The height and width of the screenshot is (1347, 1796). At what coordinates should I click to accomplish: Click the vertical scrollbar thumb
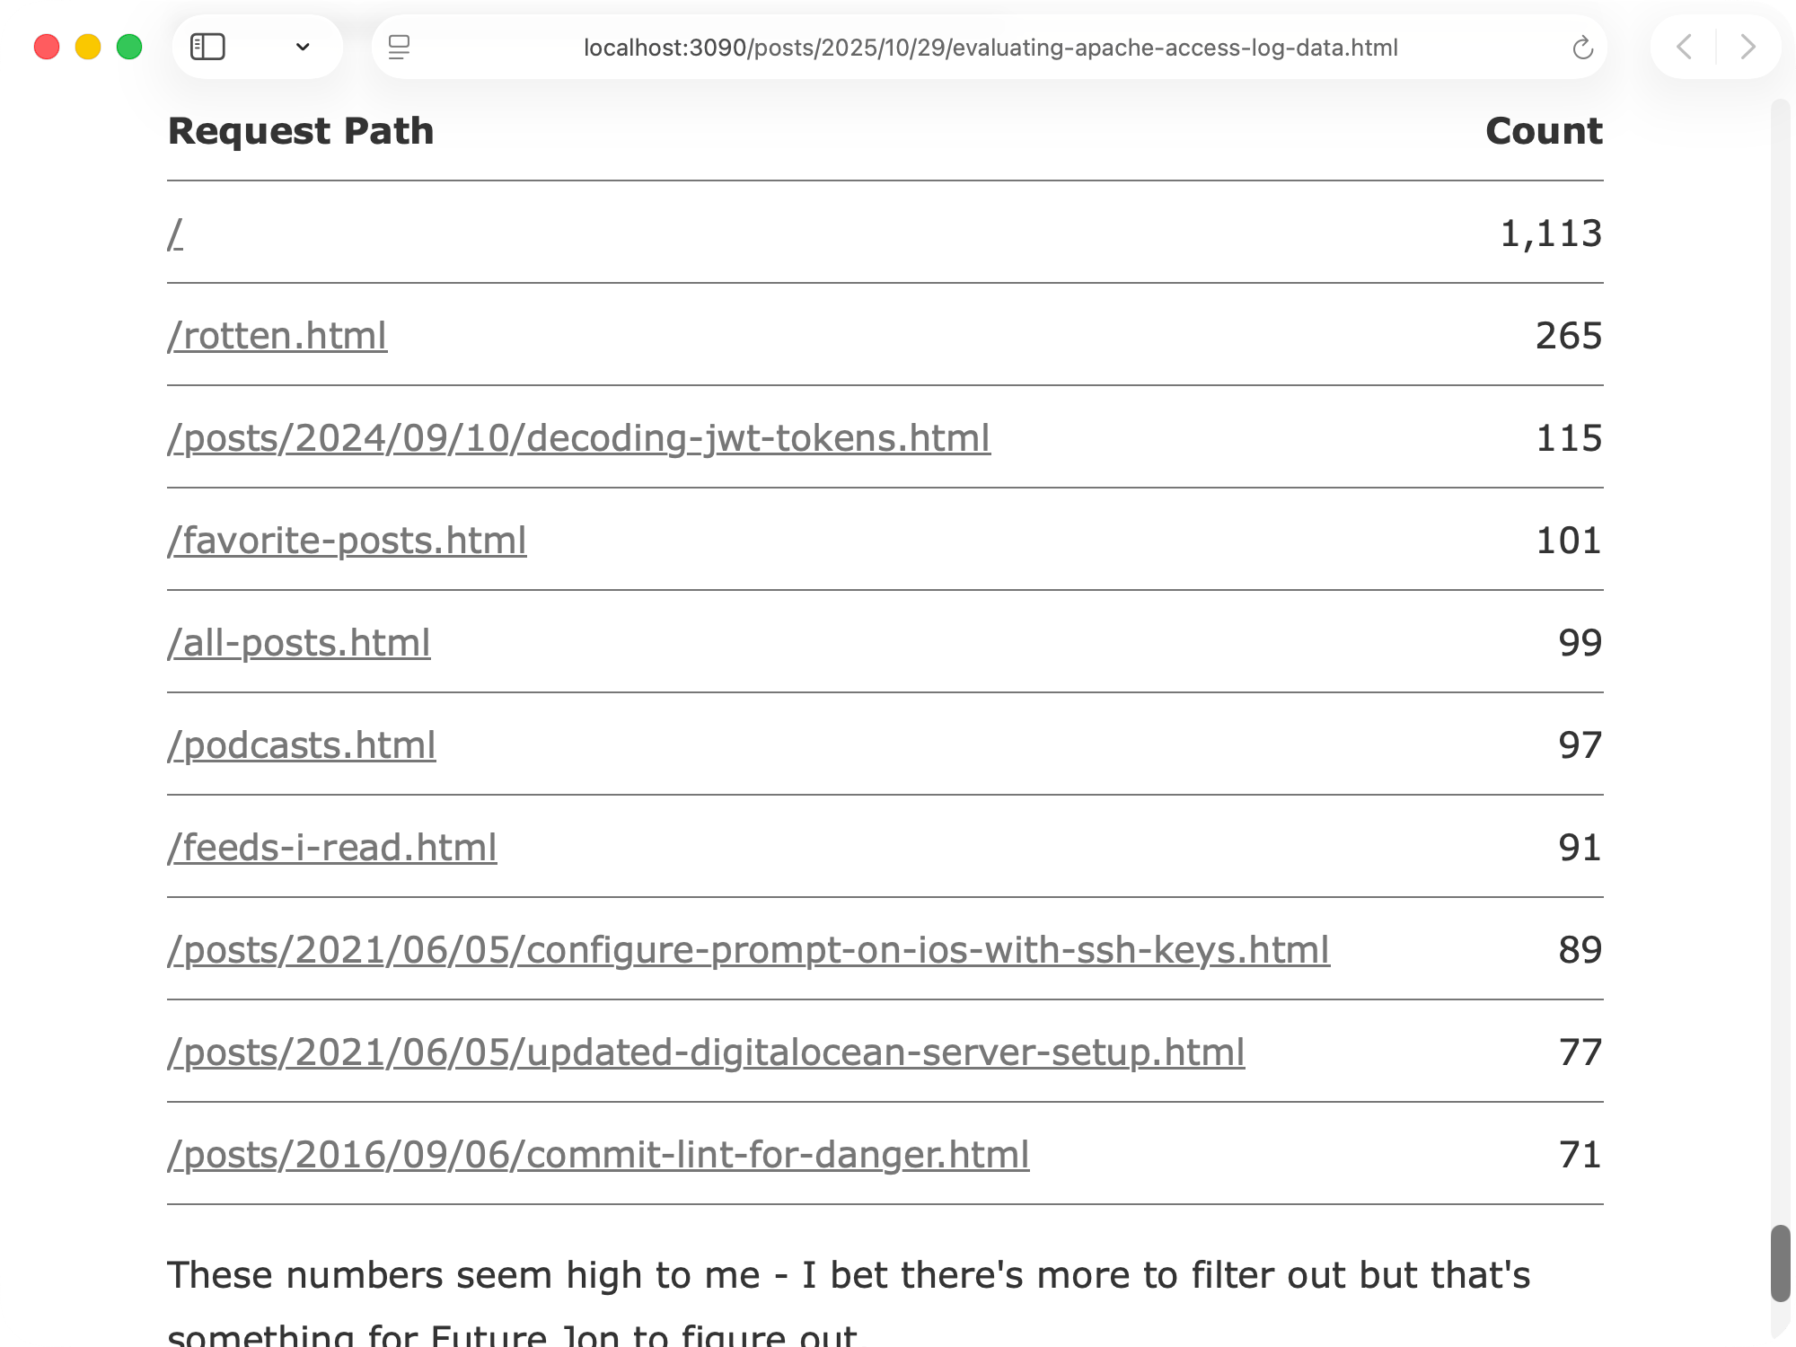(1780, 1263)
